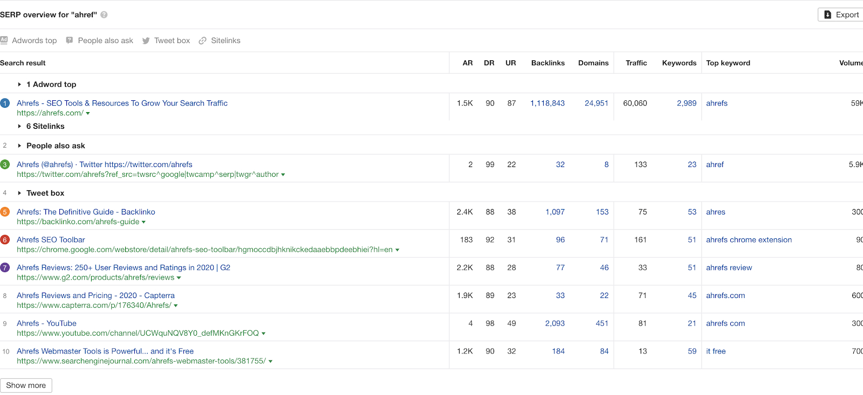Click domains count 24,951
Screen dimensions: 863x395
[597, 103]
